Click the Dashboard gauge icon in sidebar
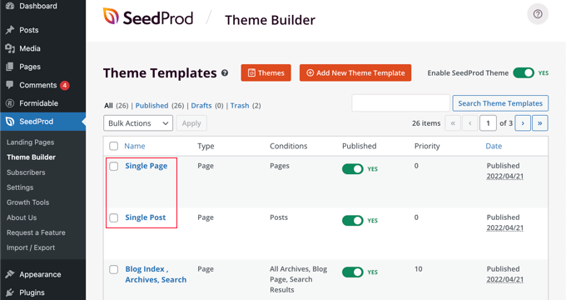This screenshot has width=566, height=300. [10, 6]
